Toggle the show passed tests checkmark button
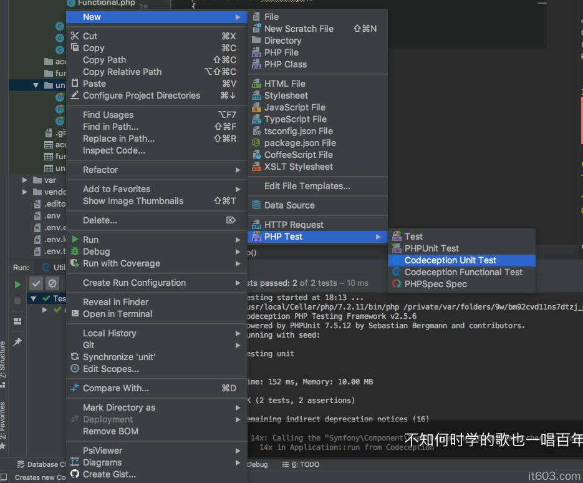 click(36, 283)
